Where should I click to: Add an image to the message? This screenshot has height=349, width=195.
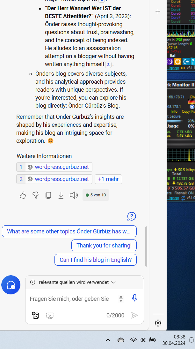35,315
